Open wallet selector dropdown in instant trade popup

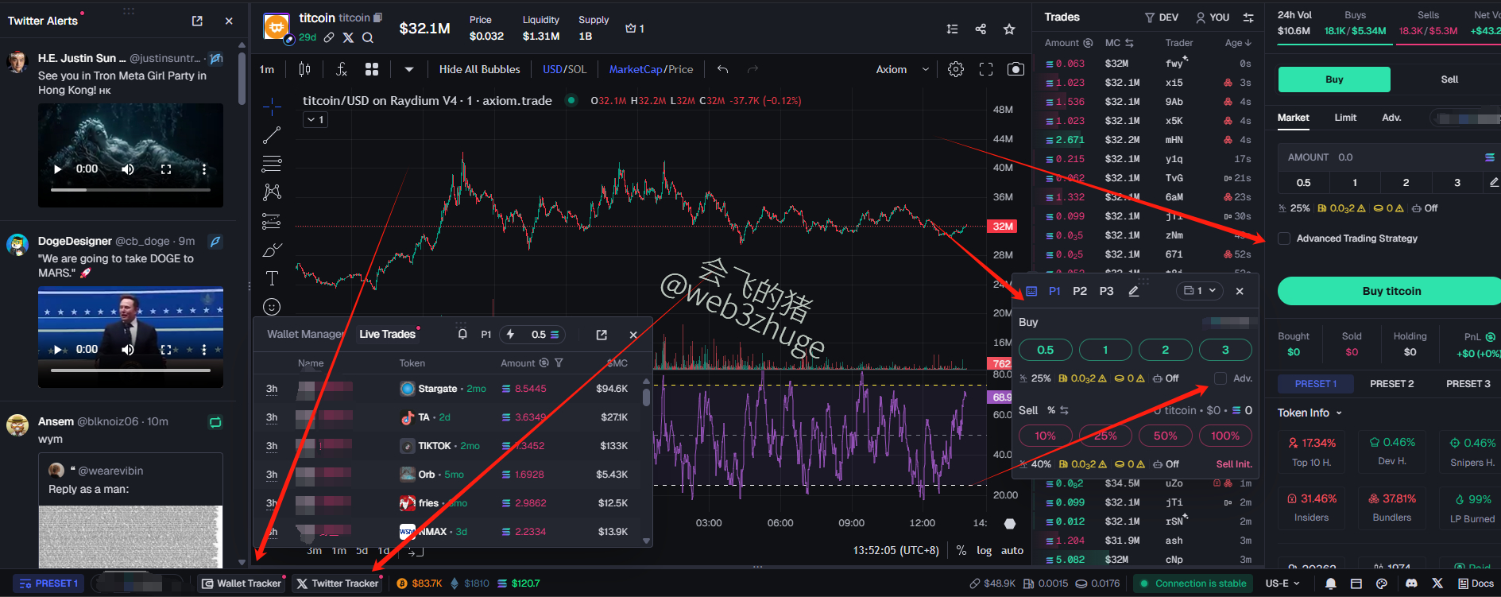pos(1201,291)
